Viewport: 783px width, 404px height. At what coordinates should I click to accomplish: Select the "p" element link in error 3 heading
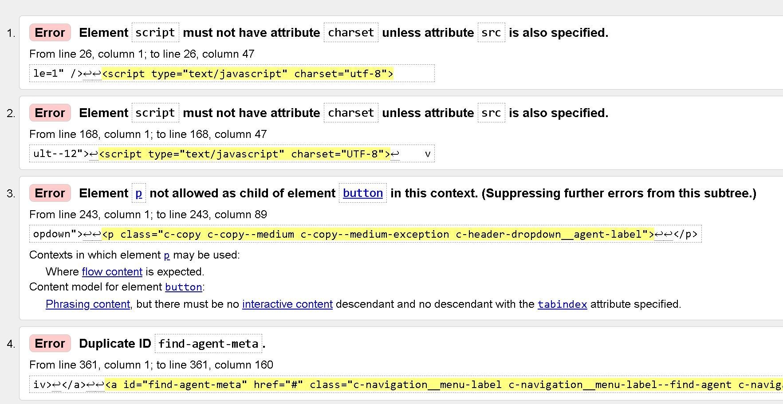coord(138,193)
